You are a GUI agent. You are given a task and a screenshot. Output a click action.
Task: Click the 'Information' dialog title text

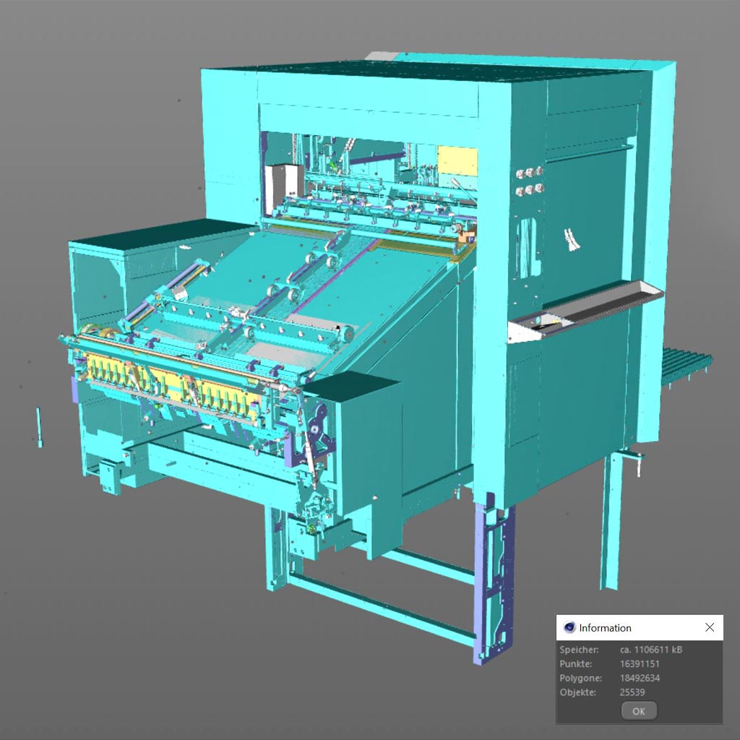[605, 628]
